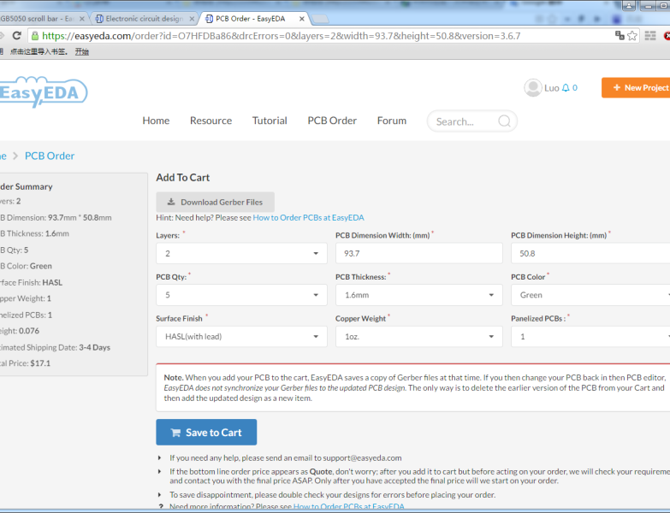Image resolution: width=670 pixels, height=513 pixels.
Task: Expand the Panelized PCBs dropdown
Action: tap(590, 337)
